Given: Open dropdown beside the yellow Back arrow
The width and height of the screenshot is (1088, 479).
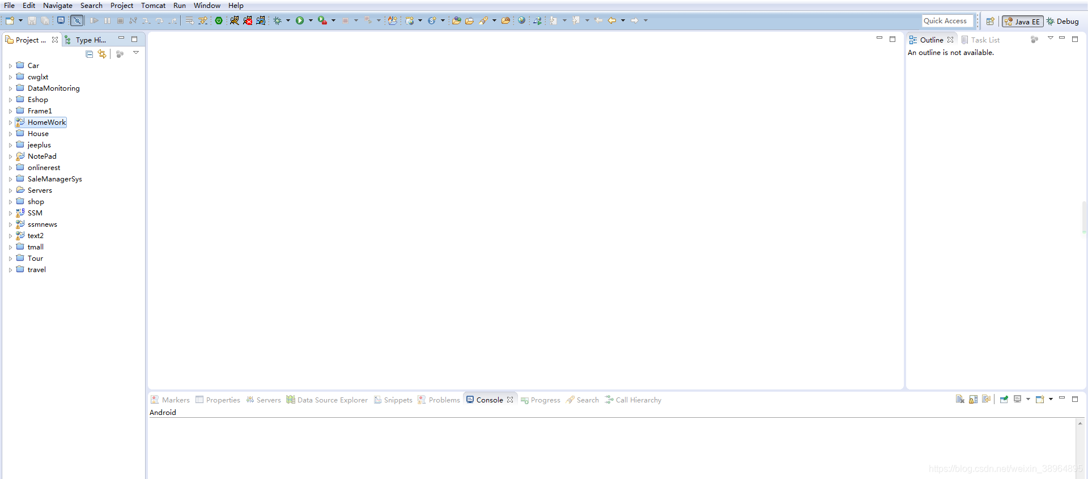Looking at the screenshot, I should coord(623,20).
